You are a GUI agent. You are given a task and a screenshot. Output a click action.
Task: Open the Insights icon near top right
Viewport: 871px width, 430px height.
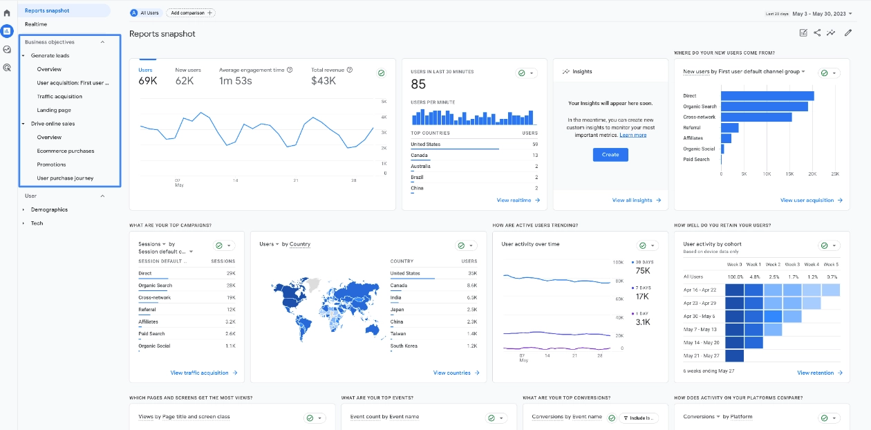pyautogui.click(x=832, y=32)
